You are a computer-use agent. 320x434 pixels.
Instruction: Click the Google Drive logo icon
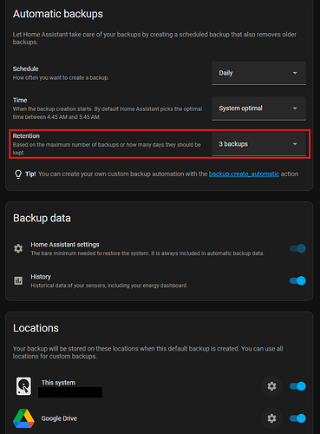(x=23, y=418)
